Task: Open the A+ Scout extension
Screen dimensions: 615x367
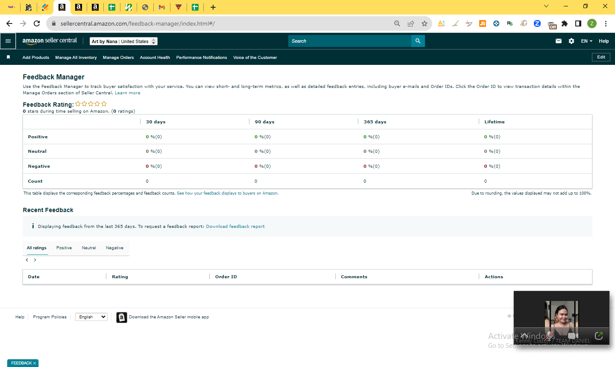Action: coord(442,23)
